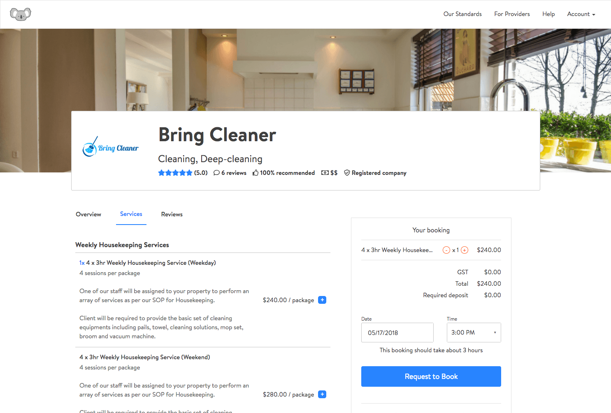Open the Time dropdown showing 3:00 PM

474,333
